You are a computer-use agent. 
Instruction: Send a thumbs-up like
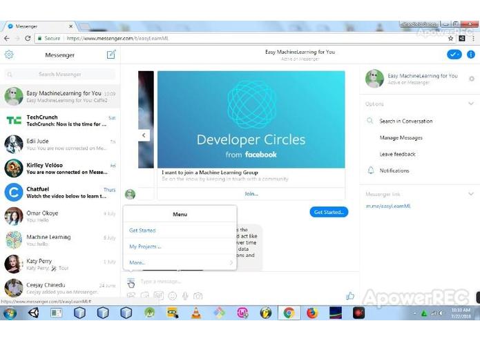tap(350, 295)
